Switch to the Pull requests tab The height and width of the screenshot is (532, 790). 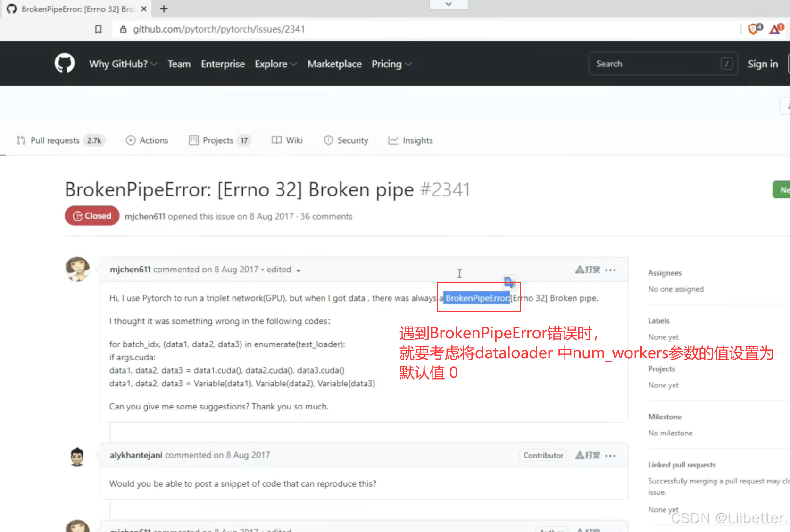pos(60,140)
